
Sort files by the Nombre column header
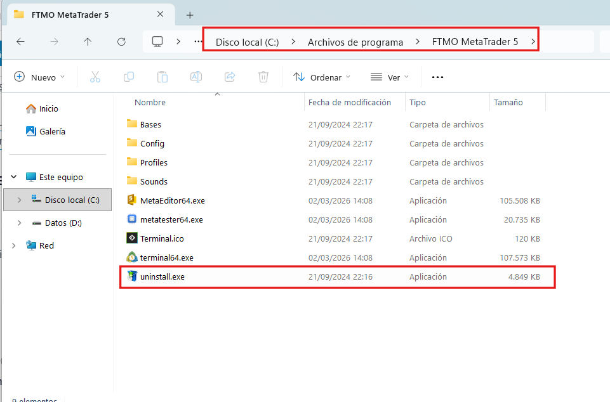pos(150,102)
